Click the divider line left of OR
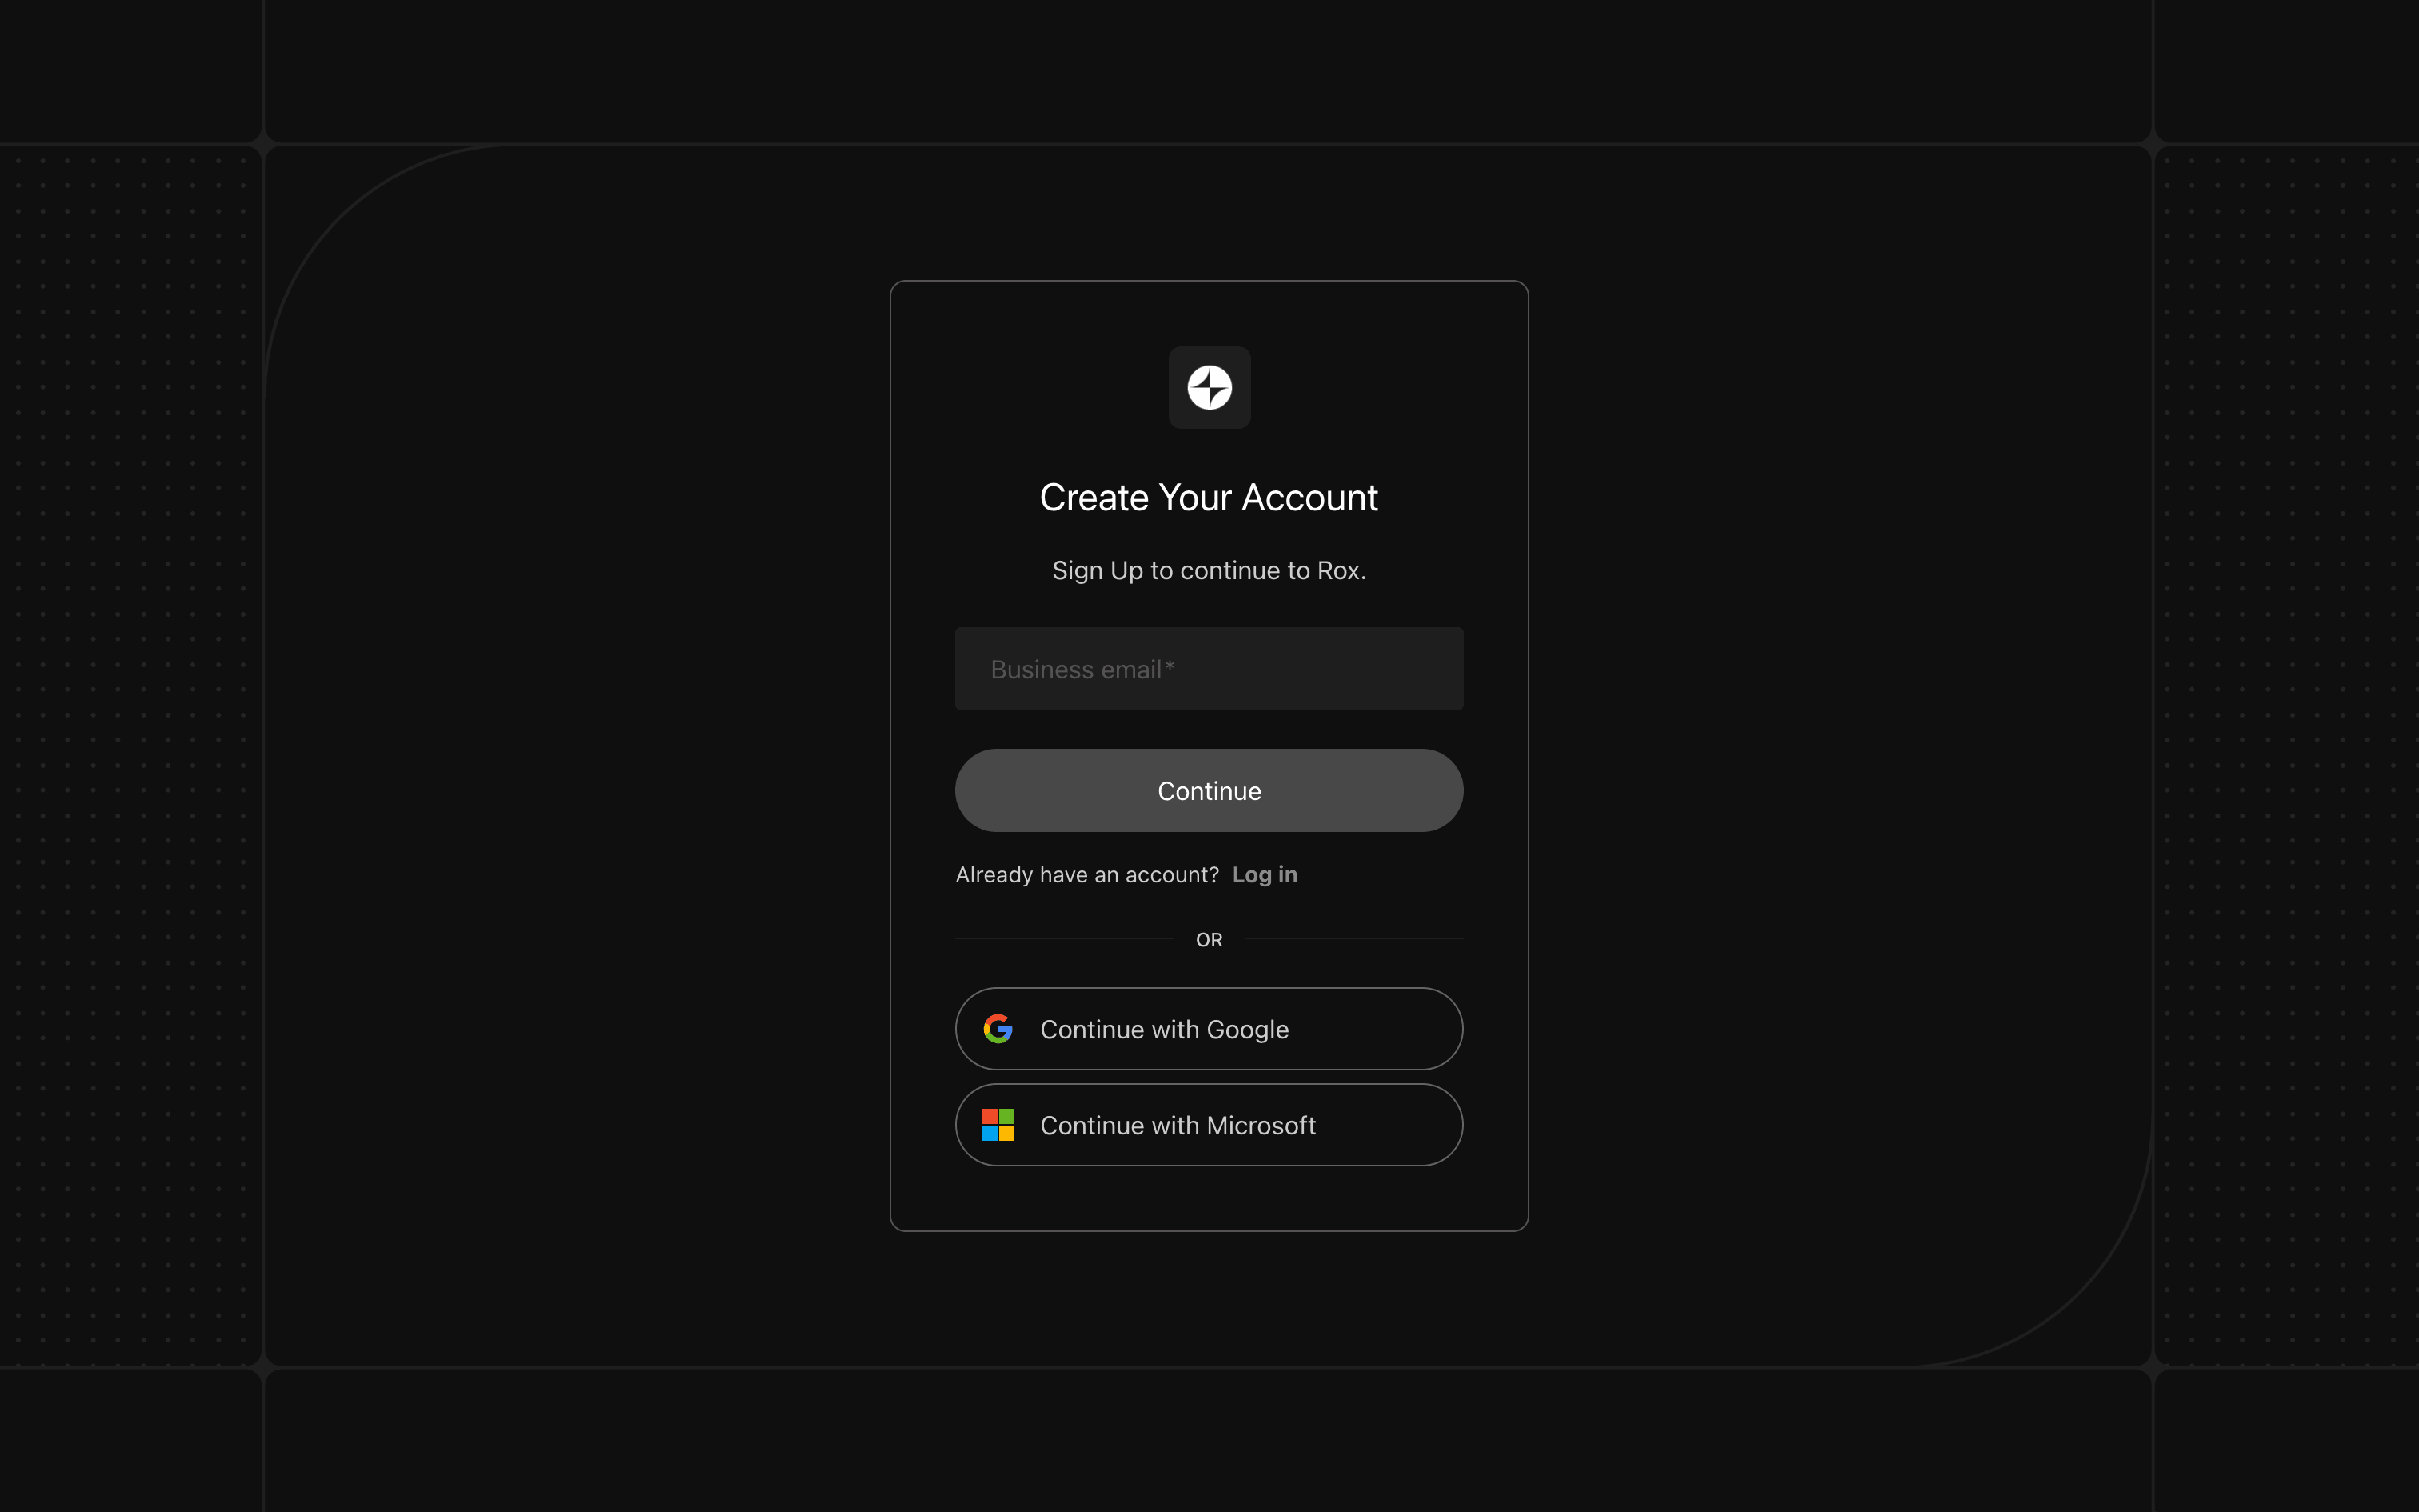The image size is (2419, 1512). [1064, 939]
